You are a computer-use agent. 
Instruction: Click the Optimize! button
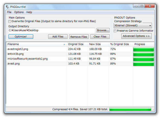[x=21, y=37]
